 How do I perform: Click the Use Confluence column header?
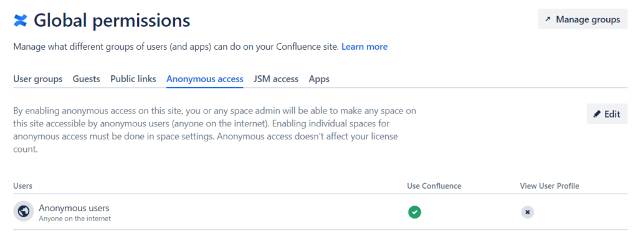click(434, 186)
